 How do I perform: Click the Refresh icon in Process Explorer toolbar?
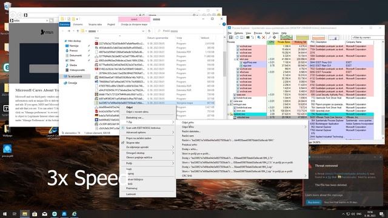coord(237,38)
